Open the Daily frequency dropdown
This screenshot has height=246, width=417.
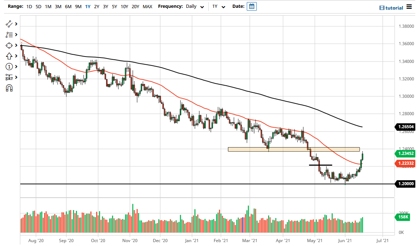194,6
